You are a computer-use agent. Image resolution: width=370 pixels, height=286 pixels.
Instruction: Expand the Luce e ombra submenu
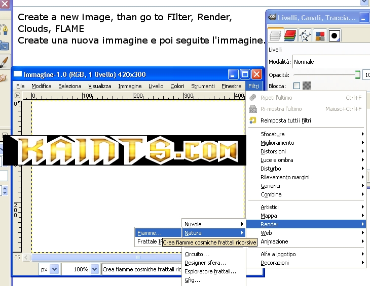click(307, 160)
